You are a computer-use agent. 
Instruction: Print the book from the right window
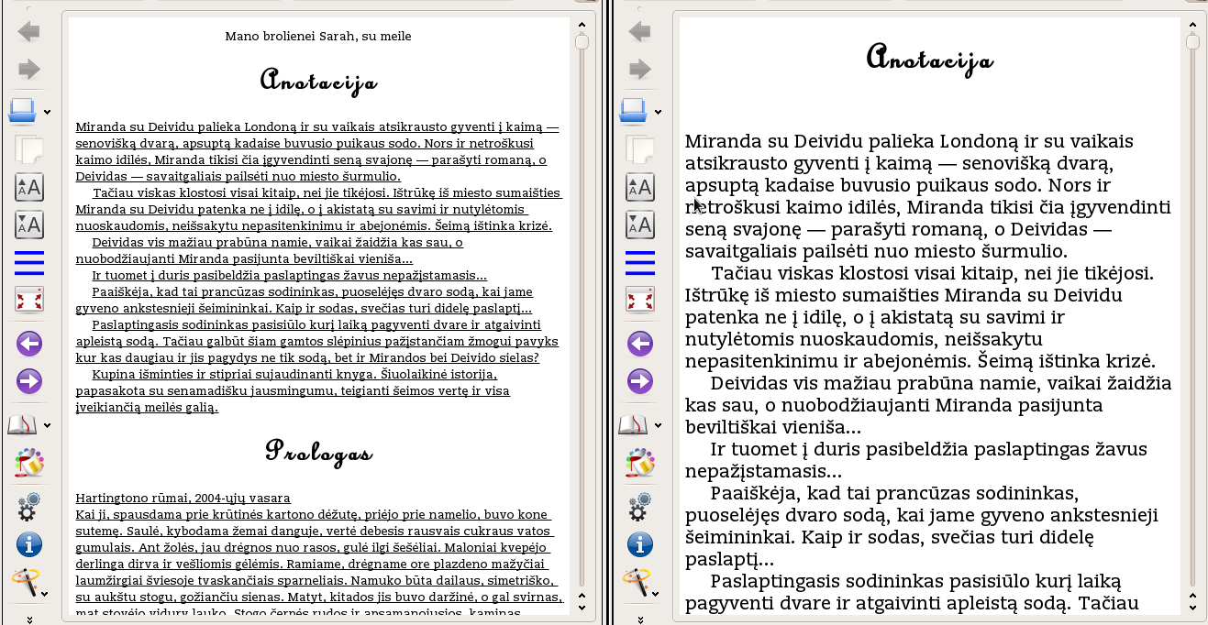click(634, 111)
